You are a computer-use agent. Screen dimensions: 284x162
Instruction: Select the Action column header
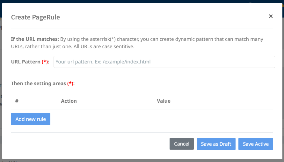pos(69,101)
